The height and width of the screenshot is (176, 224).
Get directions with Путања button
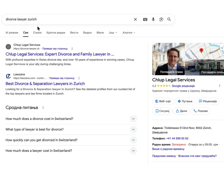point(185,101)
